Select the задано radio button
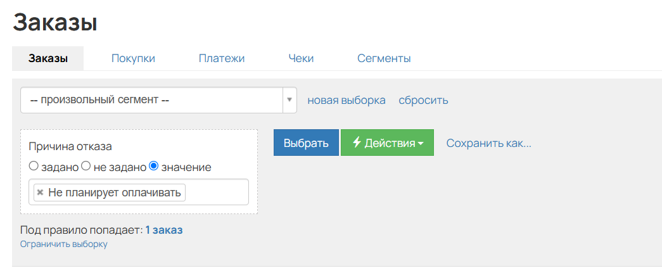 [34, 166]
